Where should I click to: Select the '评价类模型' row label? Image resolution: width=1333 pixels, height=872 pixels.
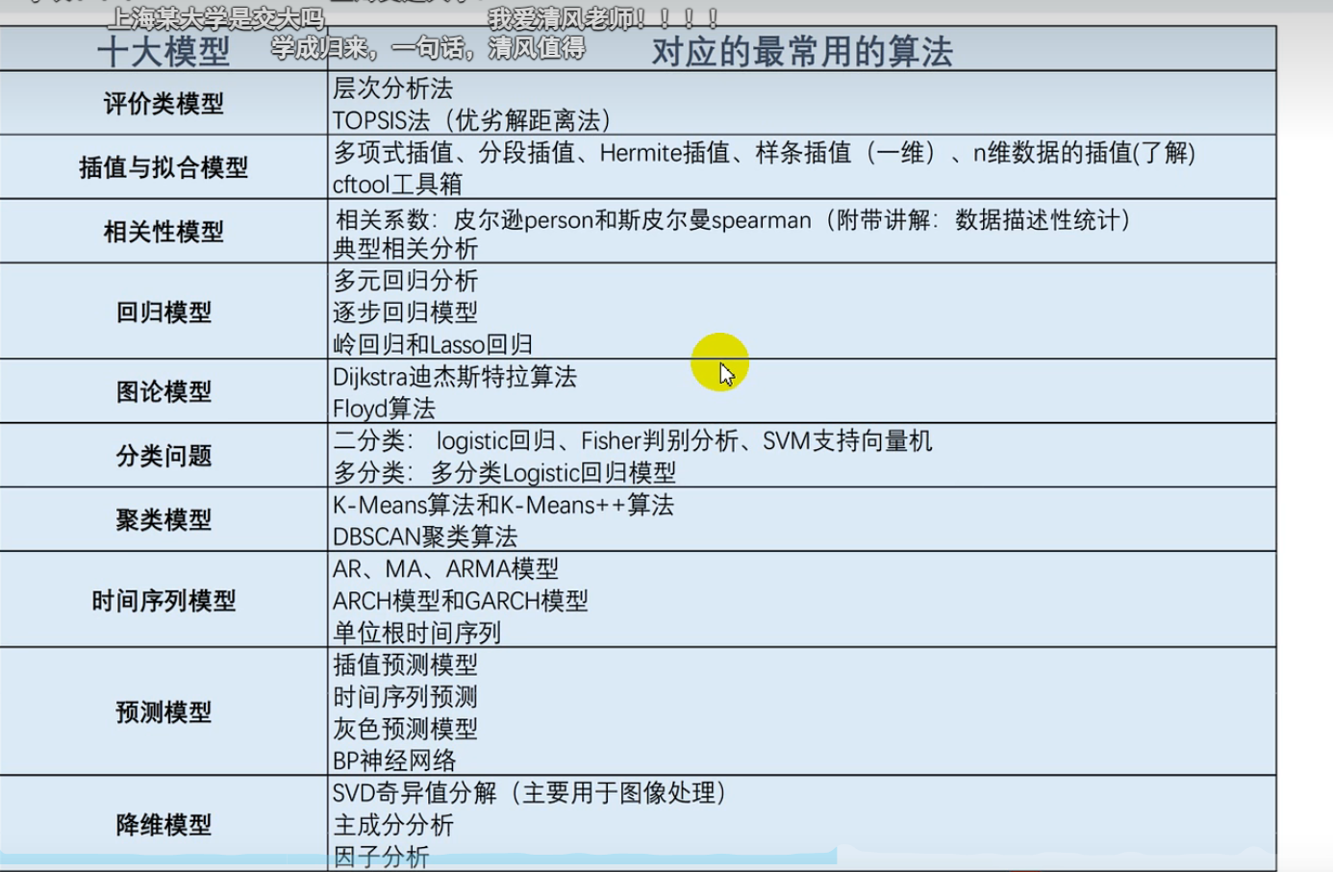[x=163, y=104]
